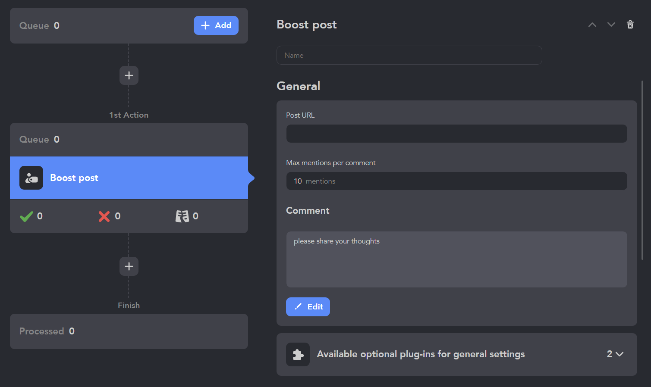Image resolution: width=651 pixels, height=387 pixels.
Task: Click into the Post URL field
Action: pos(457,134)
